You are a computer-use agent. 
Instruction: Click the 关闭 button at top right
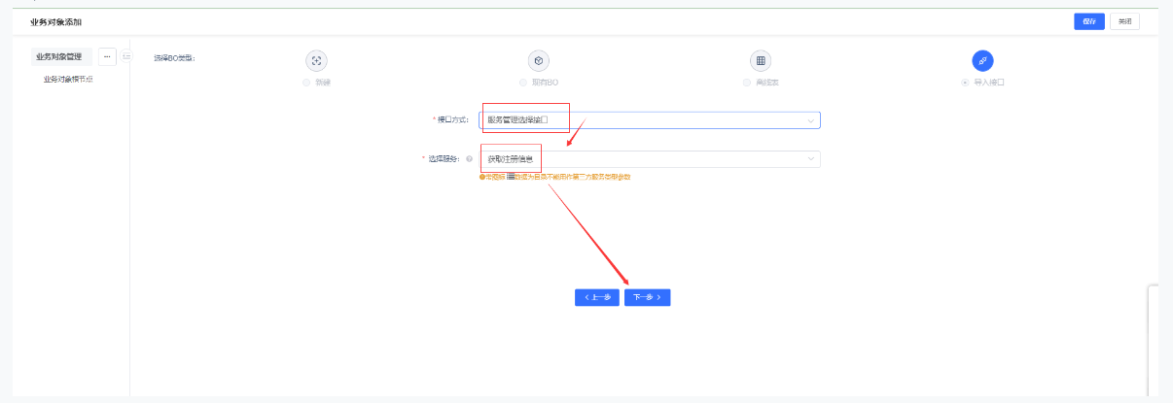(1124, 21)
